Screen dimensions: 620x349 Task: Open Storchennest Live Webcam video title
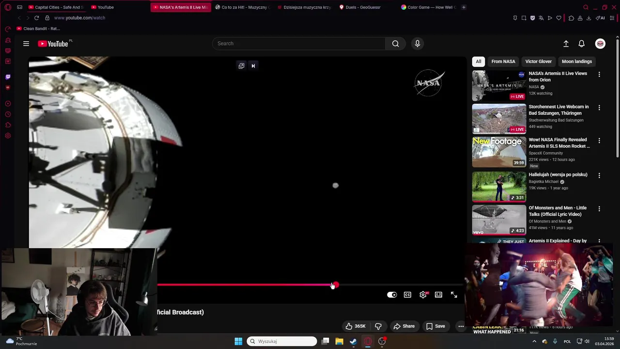(558, 110)
